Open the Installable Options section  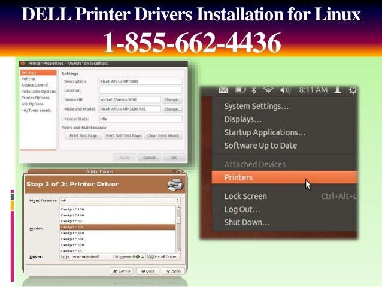(38, 92)
